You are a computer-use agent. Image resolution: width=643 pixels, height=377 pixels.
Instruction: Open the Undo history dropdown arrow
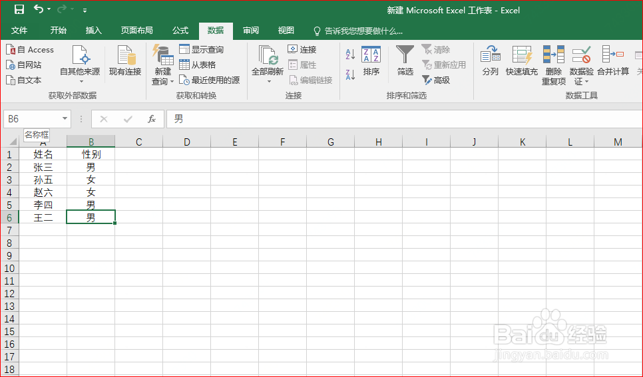(x=49, y=9)
